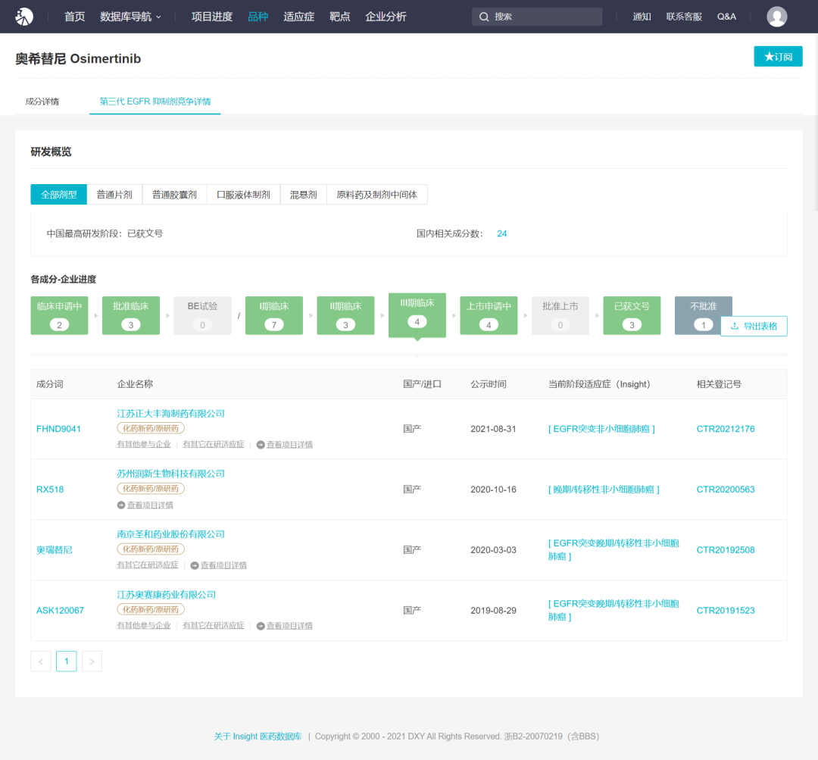Select 临床申请中 stage block
The width and height of the screenshot is (818, 760).
point(60,315)
